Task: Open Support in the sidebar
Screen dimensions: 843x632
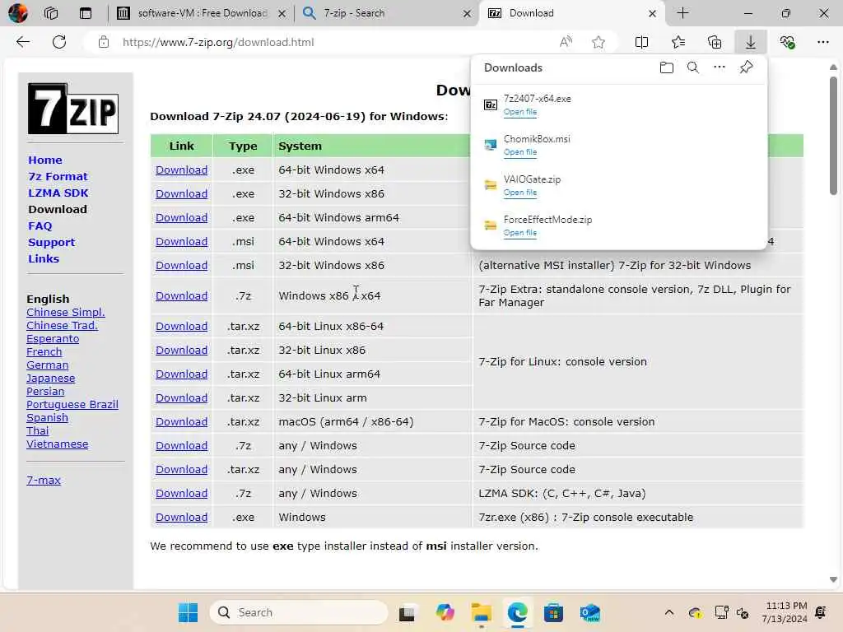Action: pyautogui.click(x=52, y=243)
